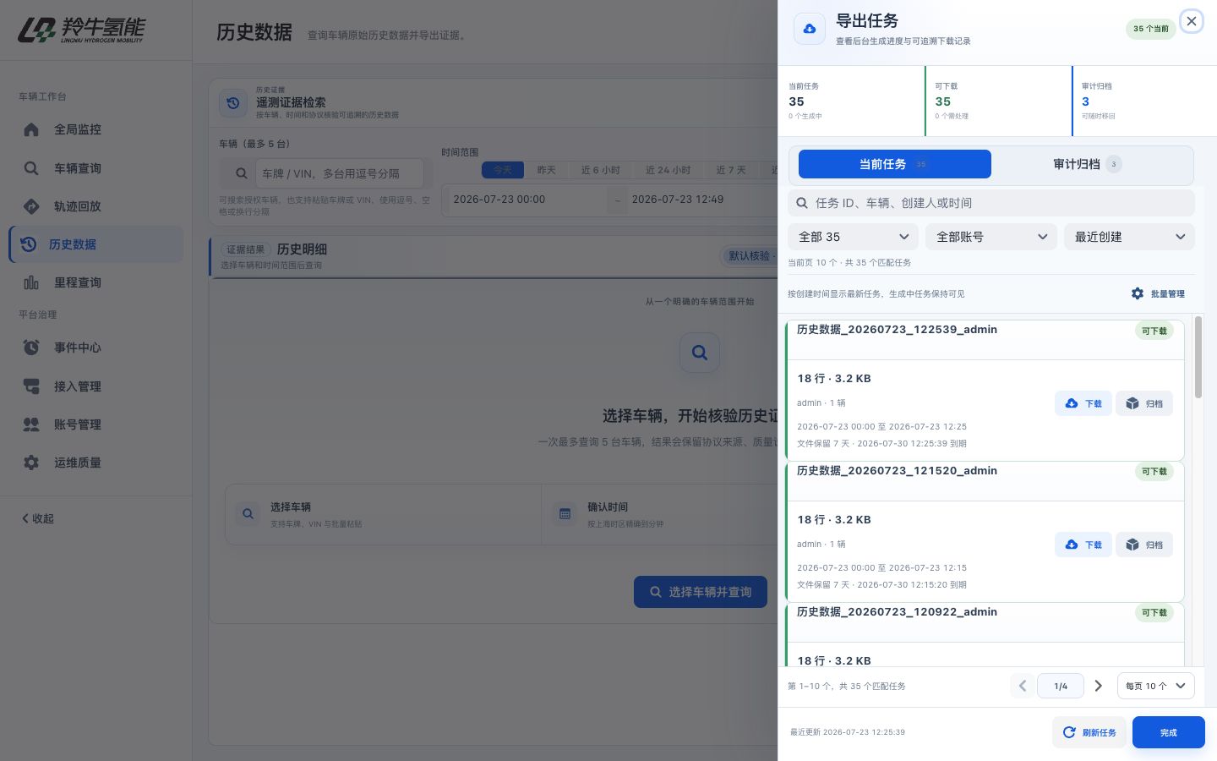
Task: Open the 全部 35 status dropdown
Action: tap(853, 237)
